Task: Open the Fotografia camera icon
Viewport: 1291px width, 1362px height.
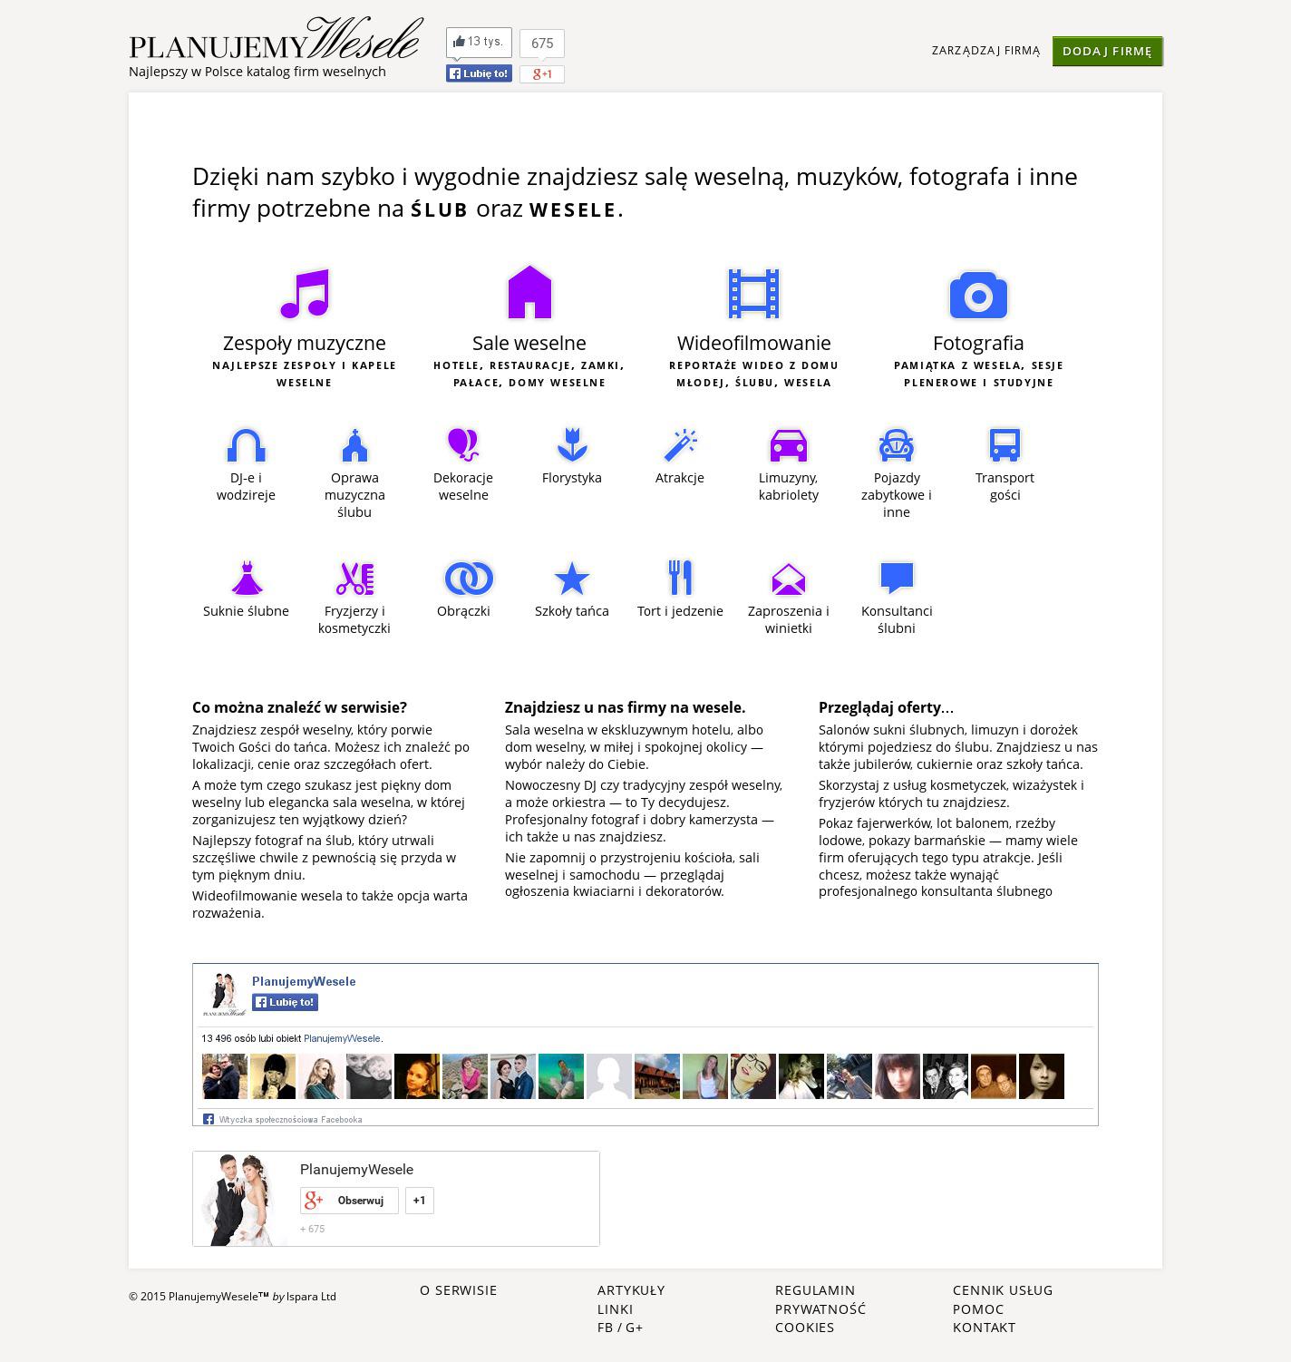Action: (978, 295)
